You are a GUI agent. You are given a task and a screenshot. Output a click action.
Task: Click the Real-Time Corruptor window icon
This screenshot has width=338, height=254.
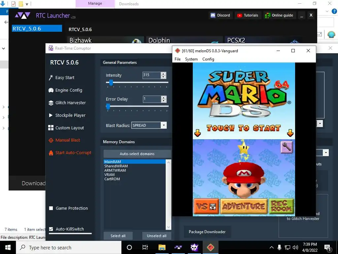(51, 48)
